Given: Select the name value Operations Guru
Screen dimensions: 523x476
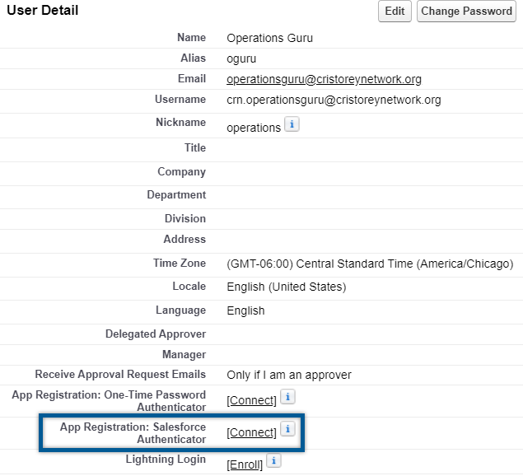Looking at the screenshot, I should tap(269, 38).
